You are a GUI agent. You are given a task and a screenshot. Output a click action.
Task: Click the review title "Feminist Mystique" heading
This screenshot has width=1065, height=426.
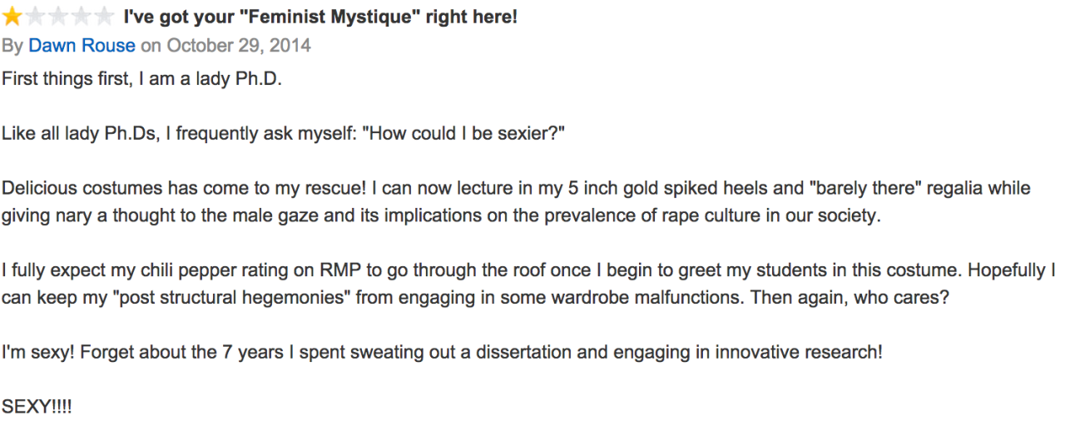click(x=320, y=17)
